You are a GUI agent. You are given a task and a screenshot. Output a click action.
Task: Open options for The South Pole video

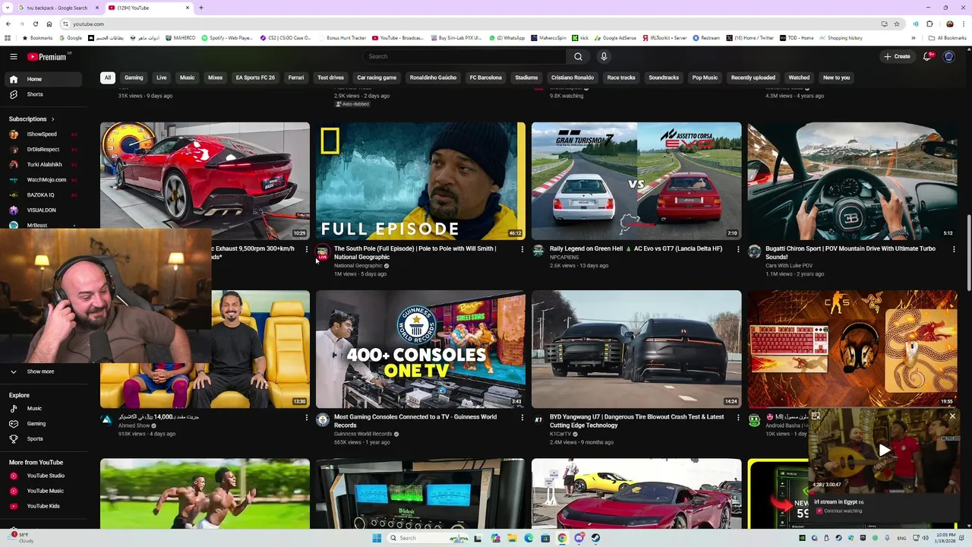522,249
